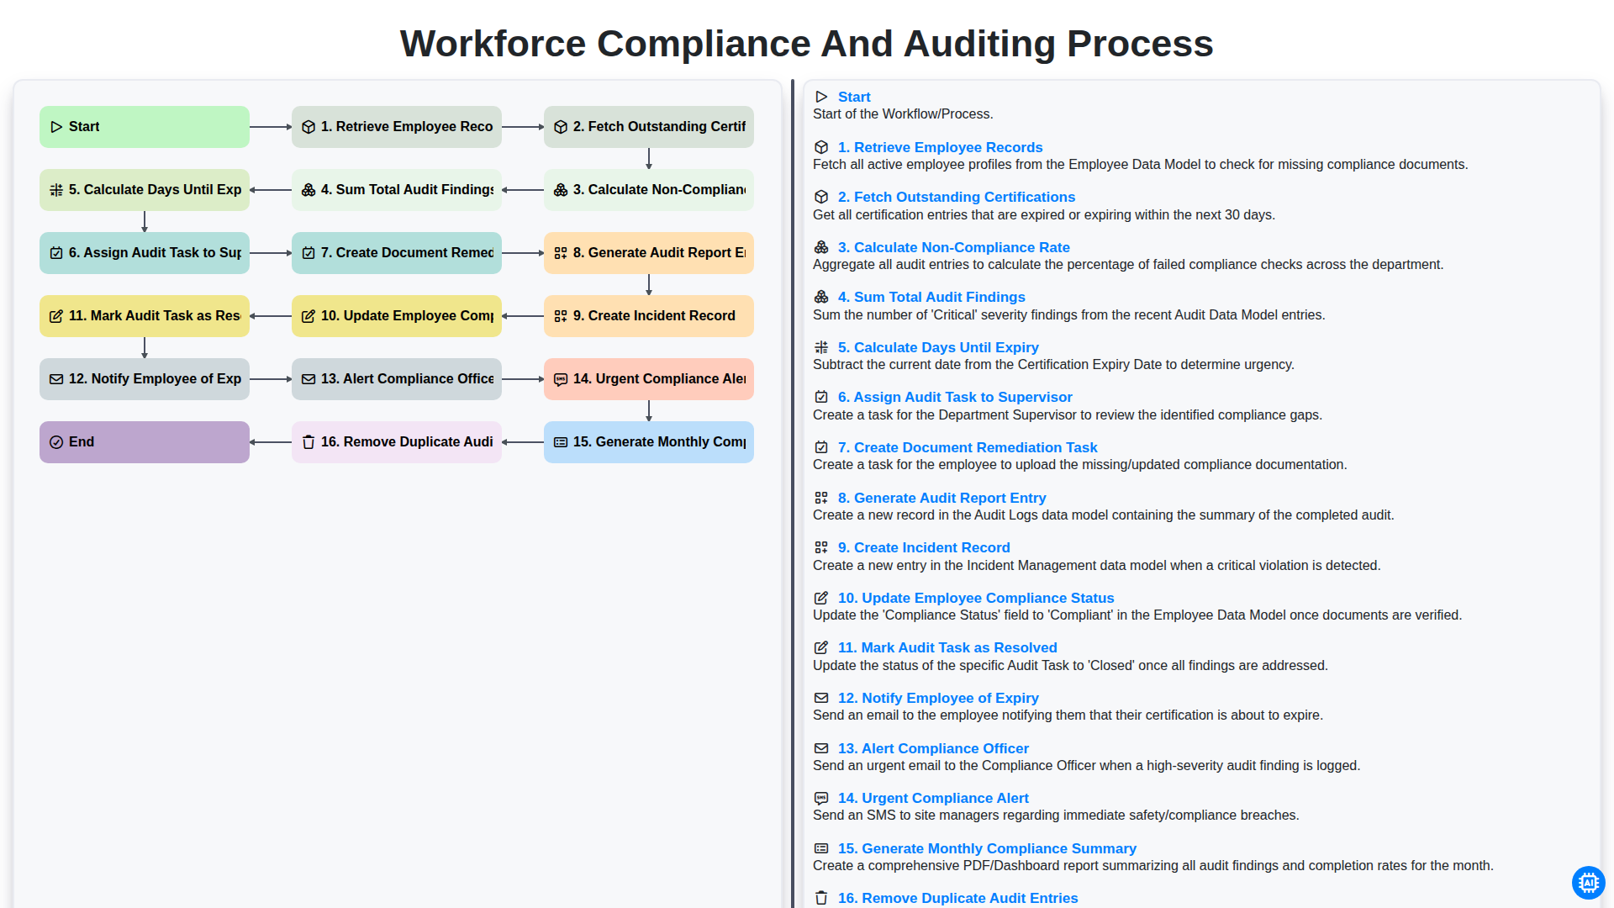
Task: Click trash icon beside Remove Duplicate Audit Entries
Action: coord(821,898)
